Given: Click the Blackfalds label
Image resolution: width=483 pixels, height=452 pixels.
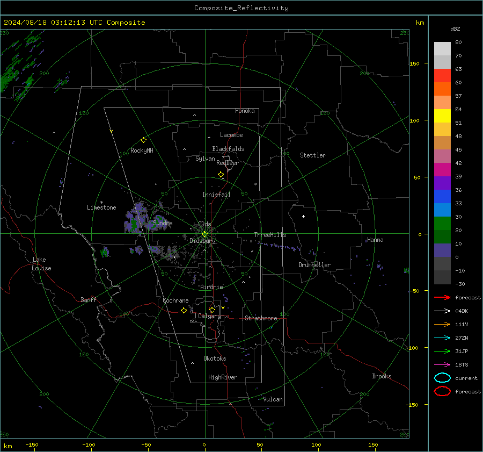Looking at the screenshot, I should 228,149.
